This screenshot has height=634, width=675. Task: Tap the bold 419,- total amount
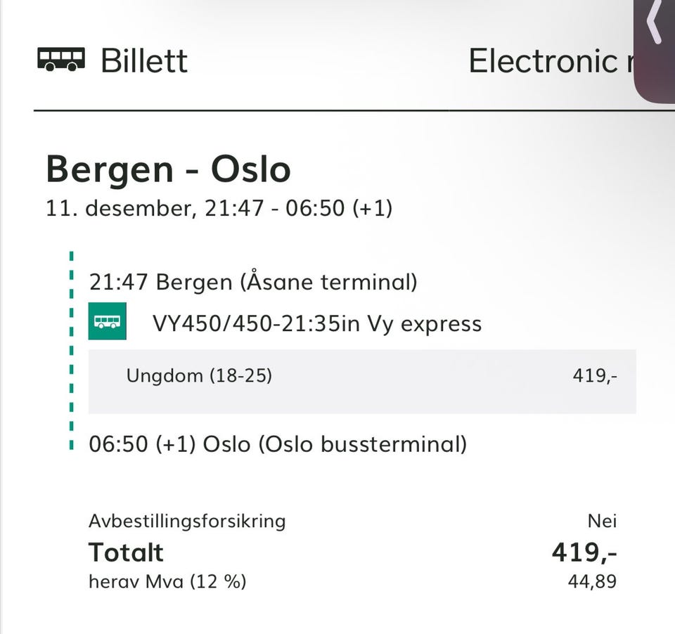(x=584, y=552)
